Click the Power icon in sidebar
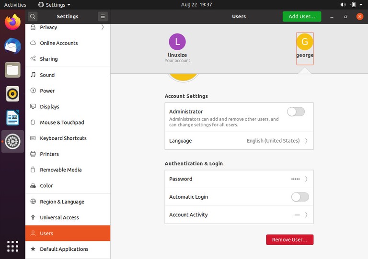This screenshot has height=259, width=368. pos(33,90)
